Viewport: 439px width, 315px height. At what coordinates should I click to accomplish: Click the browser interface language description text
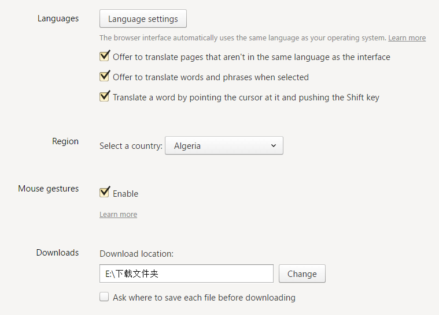242,38
